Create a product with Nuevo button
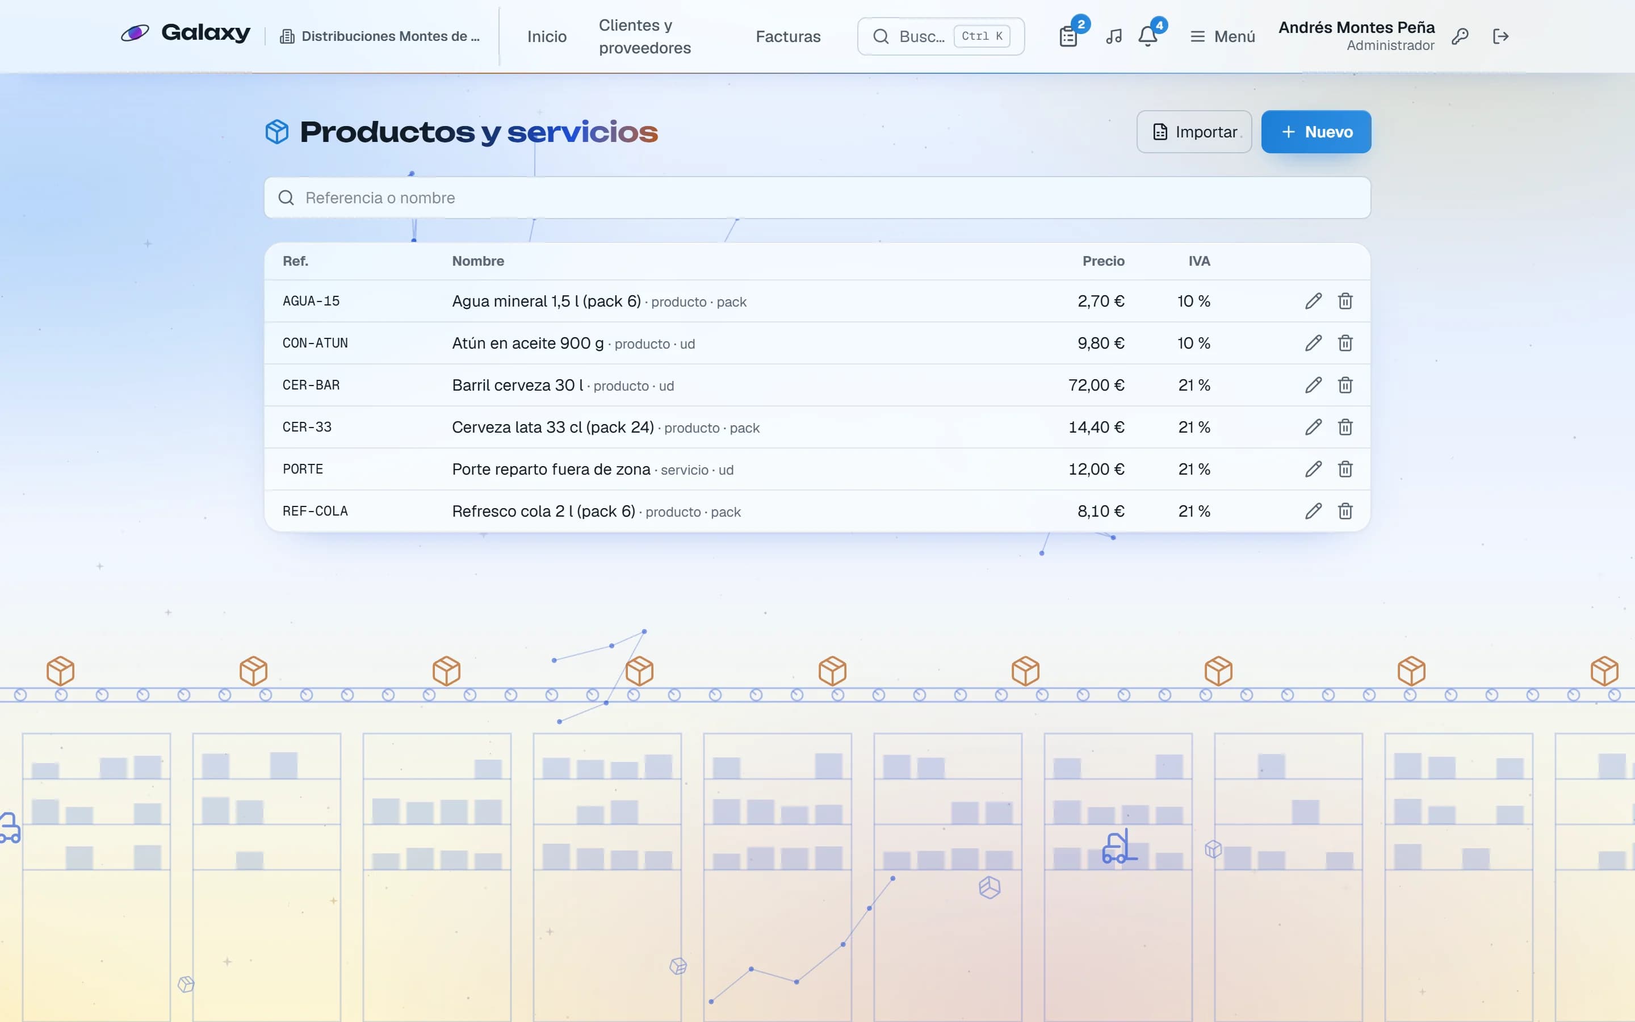This screenshot has width=1635, height=1022. coord(1316,131)
